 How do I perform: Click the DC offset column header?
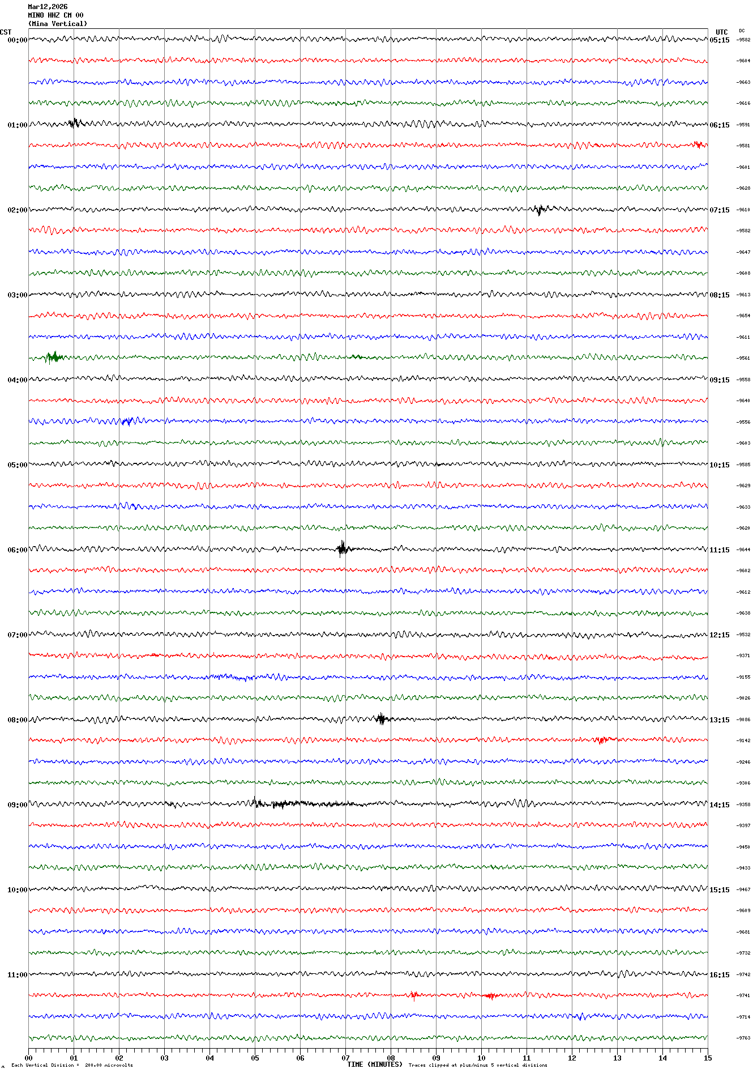pos(742,31)
